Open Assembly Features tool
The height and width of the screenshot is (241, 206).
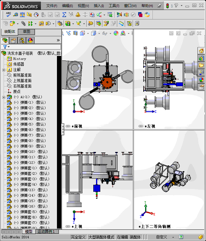pyautogui.click(x=68, y=23)
